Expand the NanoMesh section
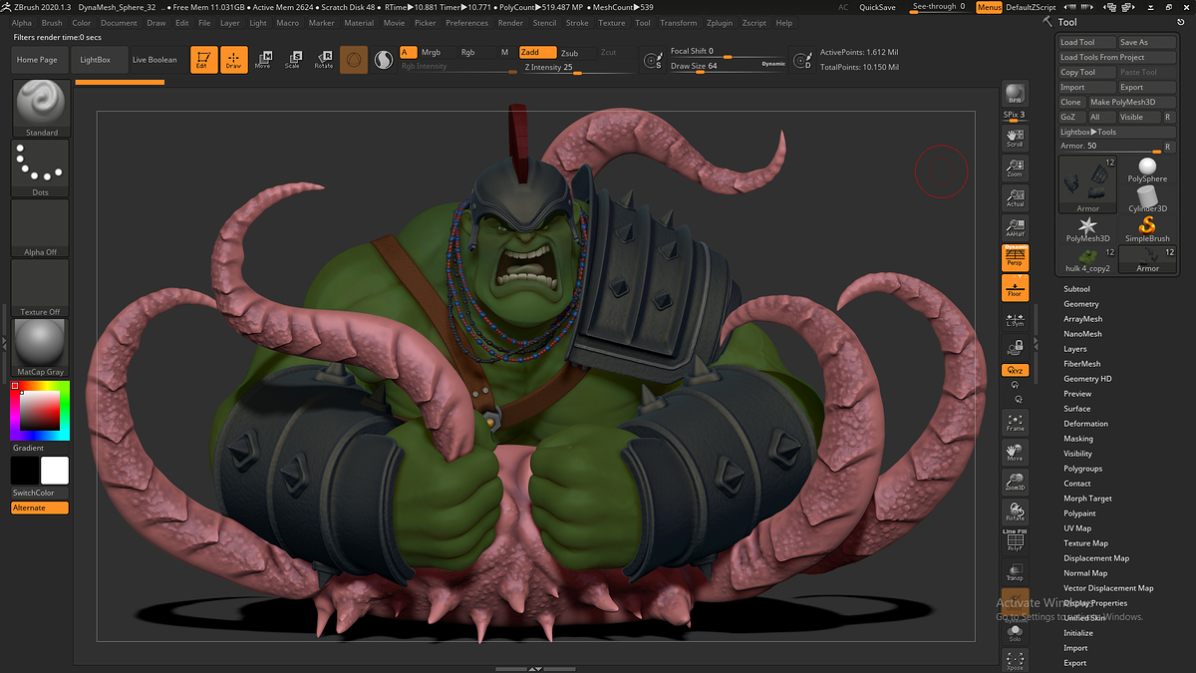The width and height of the screenshot is (1196, 673). (1082, 334)
